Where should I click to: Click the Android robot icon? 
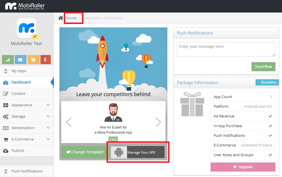tap(119, 152)
